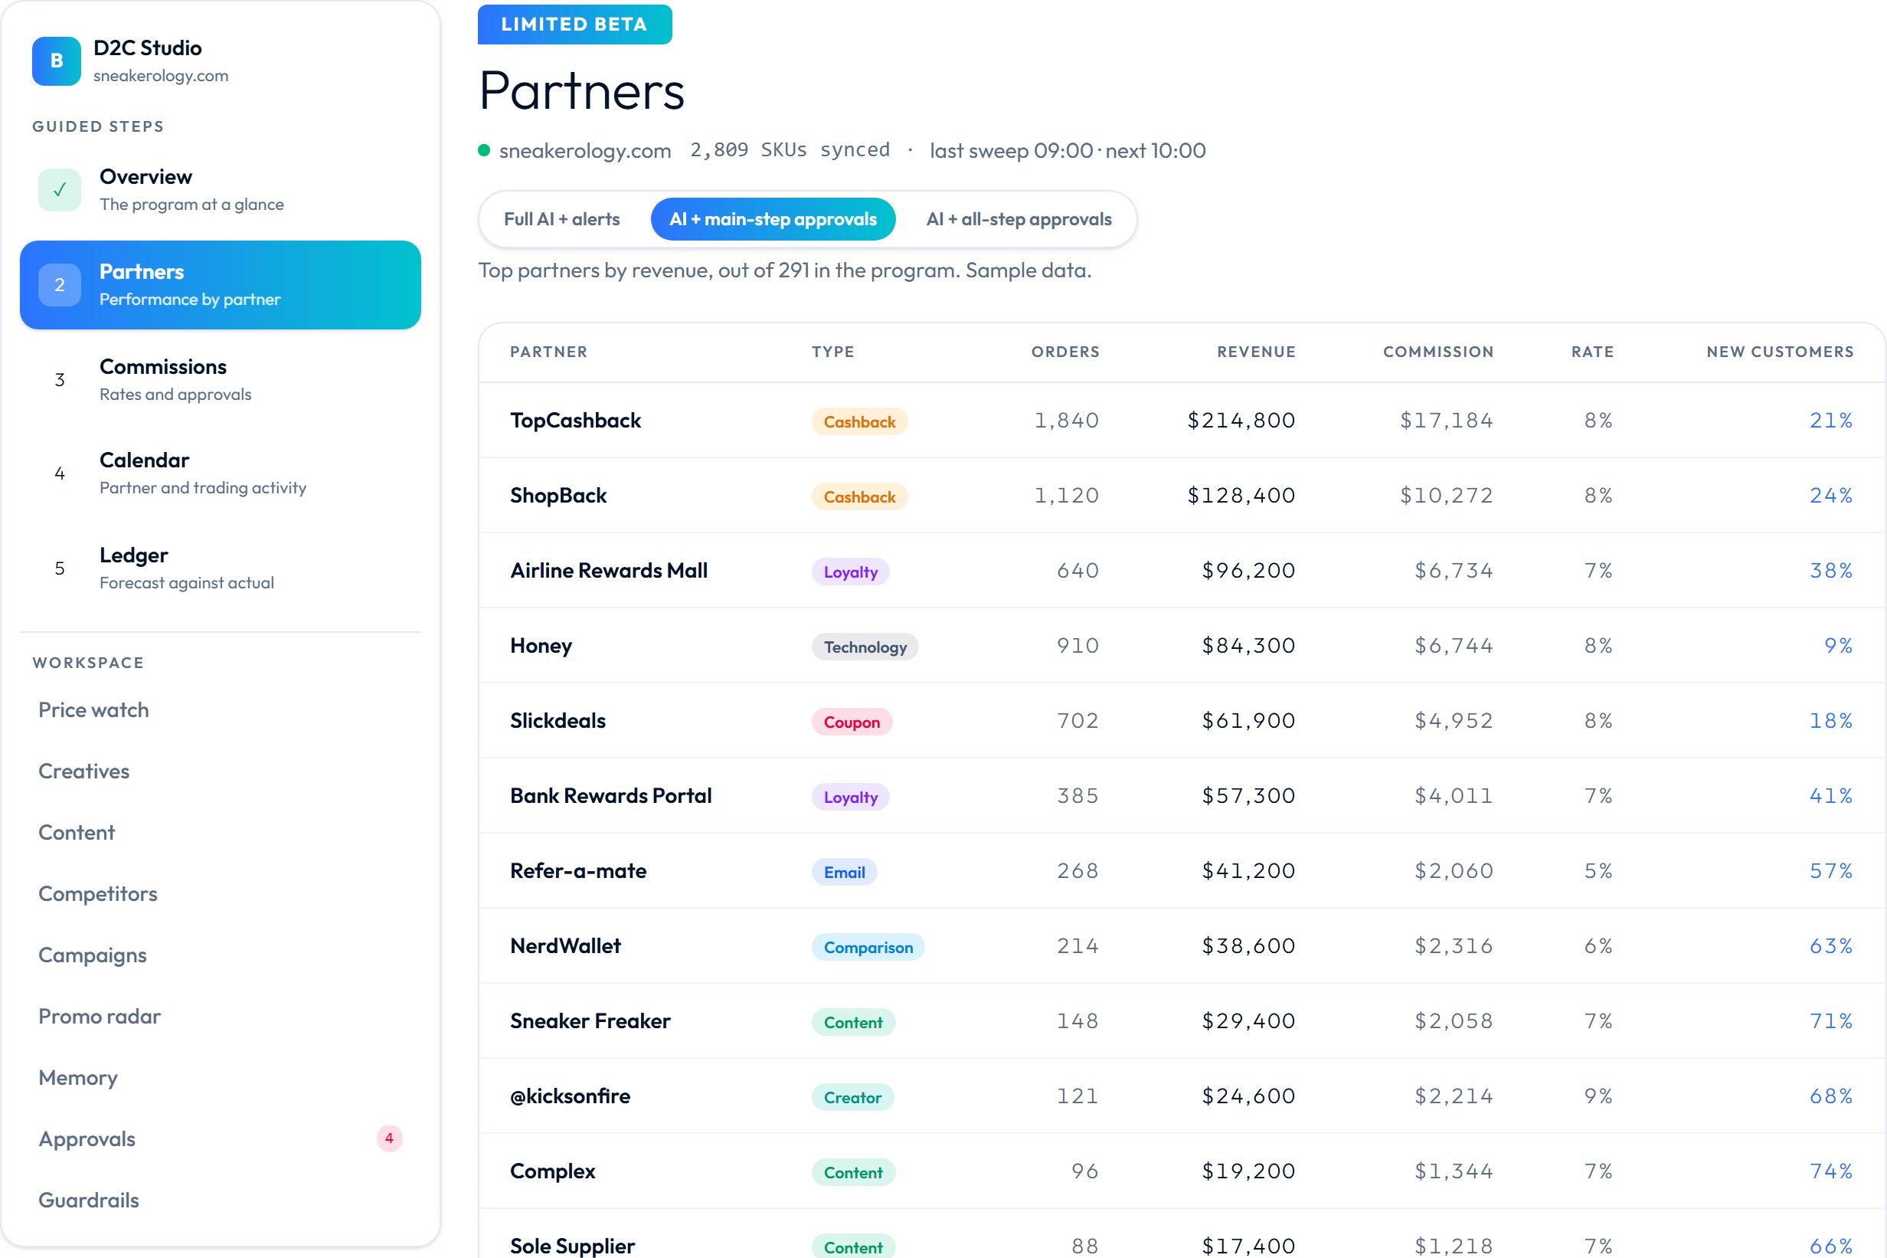The height and width of the screenshot is (1258, 1887).
Task: Click the green sync status dot
Action: click(483, 150)
